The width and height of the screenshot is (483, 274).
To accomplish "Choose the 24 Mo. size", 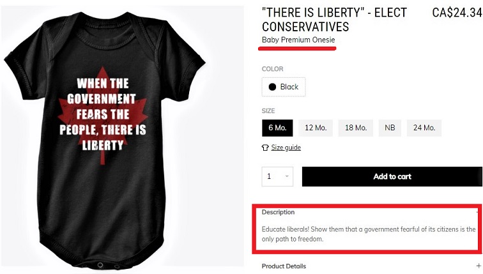I will coord(424,128).
